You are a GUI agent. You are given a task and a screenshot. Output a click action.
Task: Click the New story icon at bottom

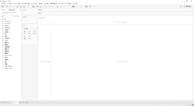[27, 102]
